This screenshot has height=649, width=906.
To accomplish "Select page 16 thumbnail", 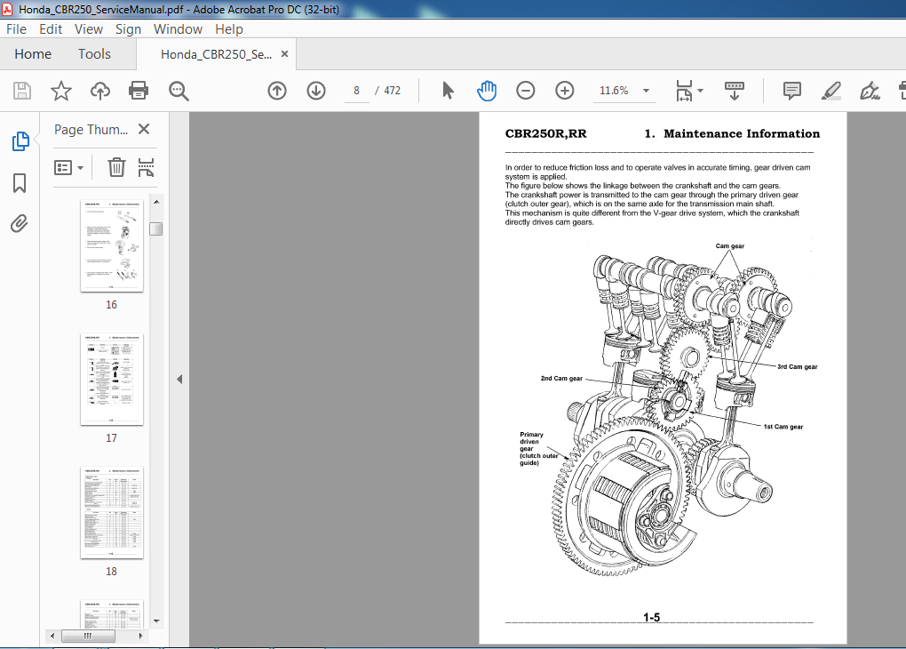I will click(112, 246).
